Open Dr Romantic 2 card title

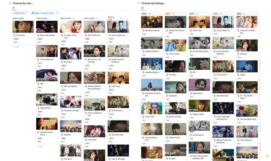pos(198,135)
